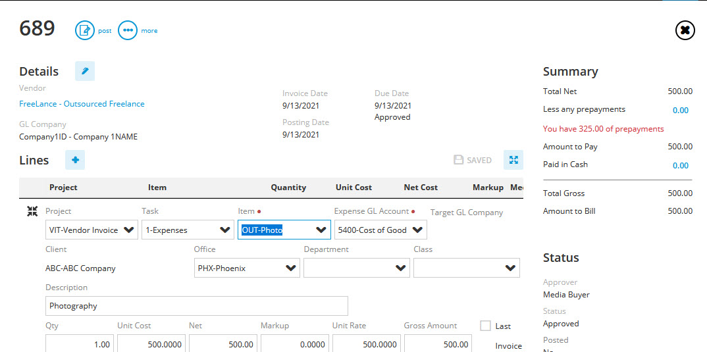Open FreeLance - Outsourced Freelance vendor link
The height and width of the screenshot is (352, 707).
coord(82,104)
